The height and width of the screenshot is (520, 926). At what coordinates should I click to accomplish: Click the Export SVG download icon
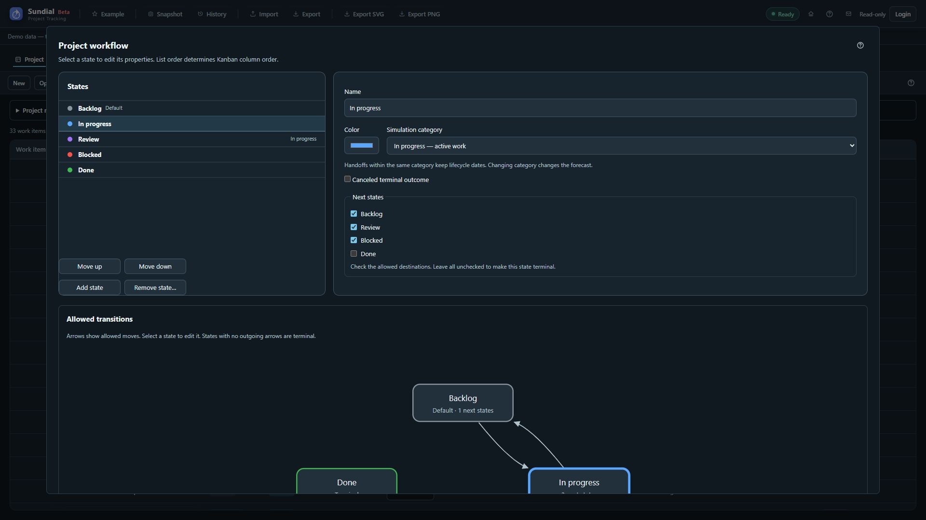pyautogui.click(x=347, y=14)
